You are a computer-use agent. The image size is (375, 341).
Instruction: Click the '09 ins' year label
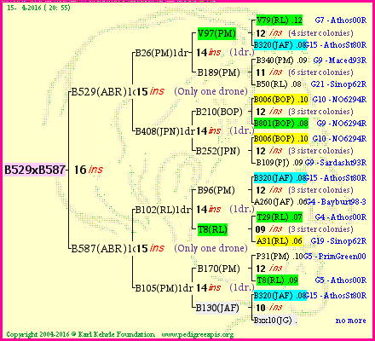click(268, 229)
